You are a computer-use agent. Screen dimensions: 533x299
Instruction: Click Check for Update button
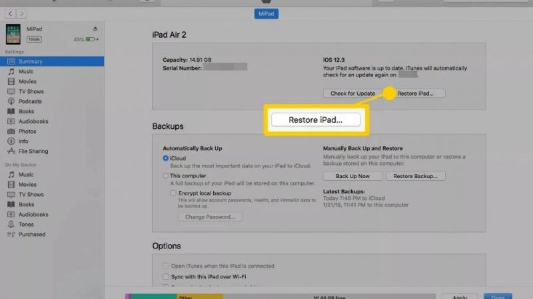(352, 93)
